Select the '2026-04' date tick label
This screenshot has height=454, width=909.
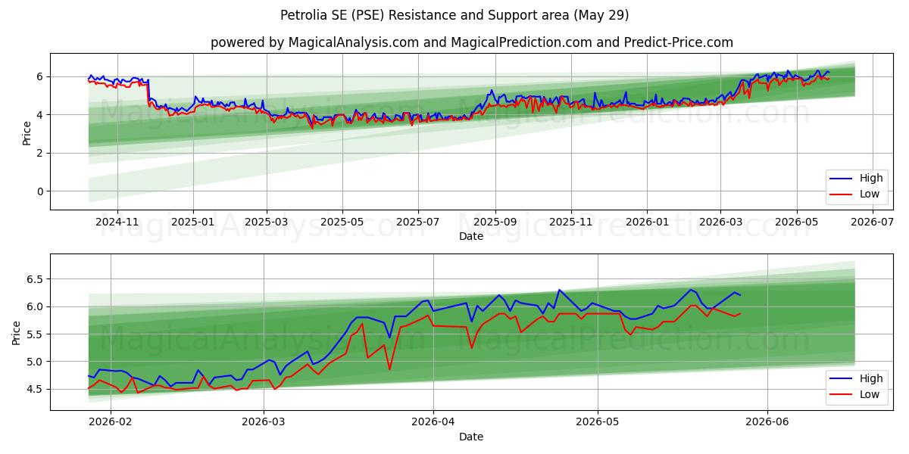(x=433, y=422)
